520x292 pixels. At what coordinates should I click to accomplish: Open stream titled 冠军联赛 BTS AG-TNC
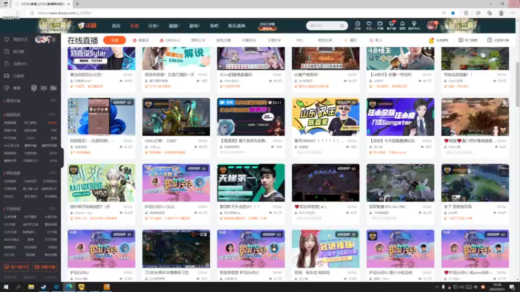point(387,206)
